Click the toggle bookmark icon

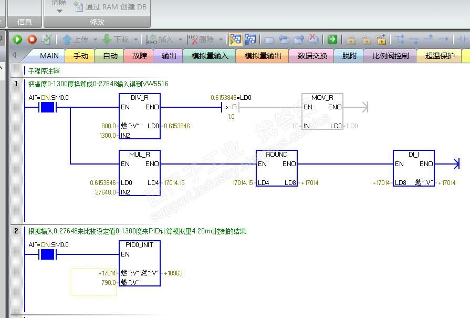click(269, 40)
